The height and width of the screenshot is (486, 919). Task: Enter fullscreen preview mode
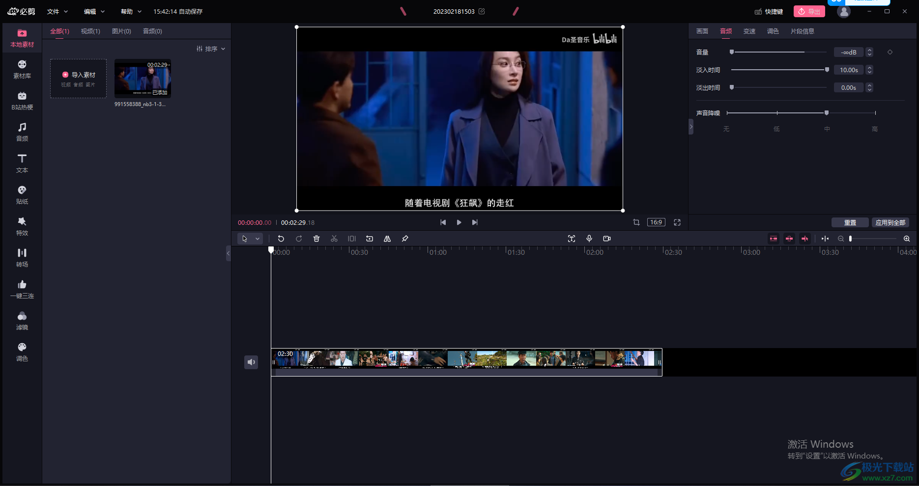pyautogui.click(x=677, y=222)
